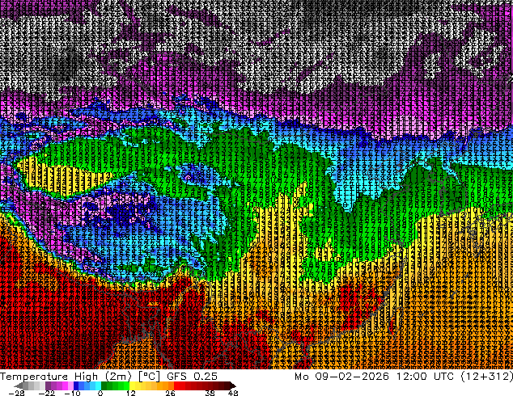Click the '26' legend value
Screen dimensions: 513x396
click(170, 393)
